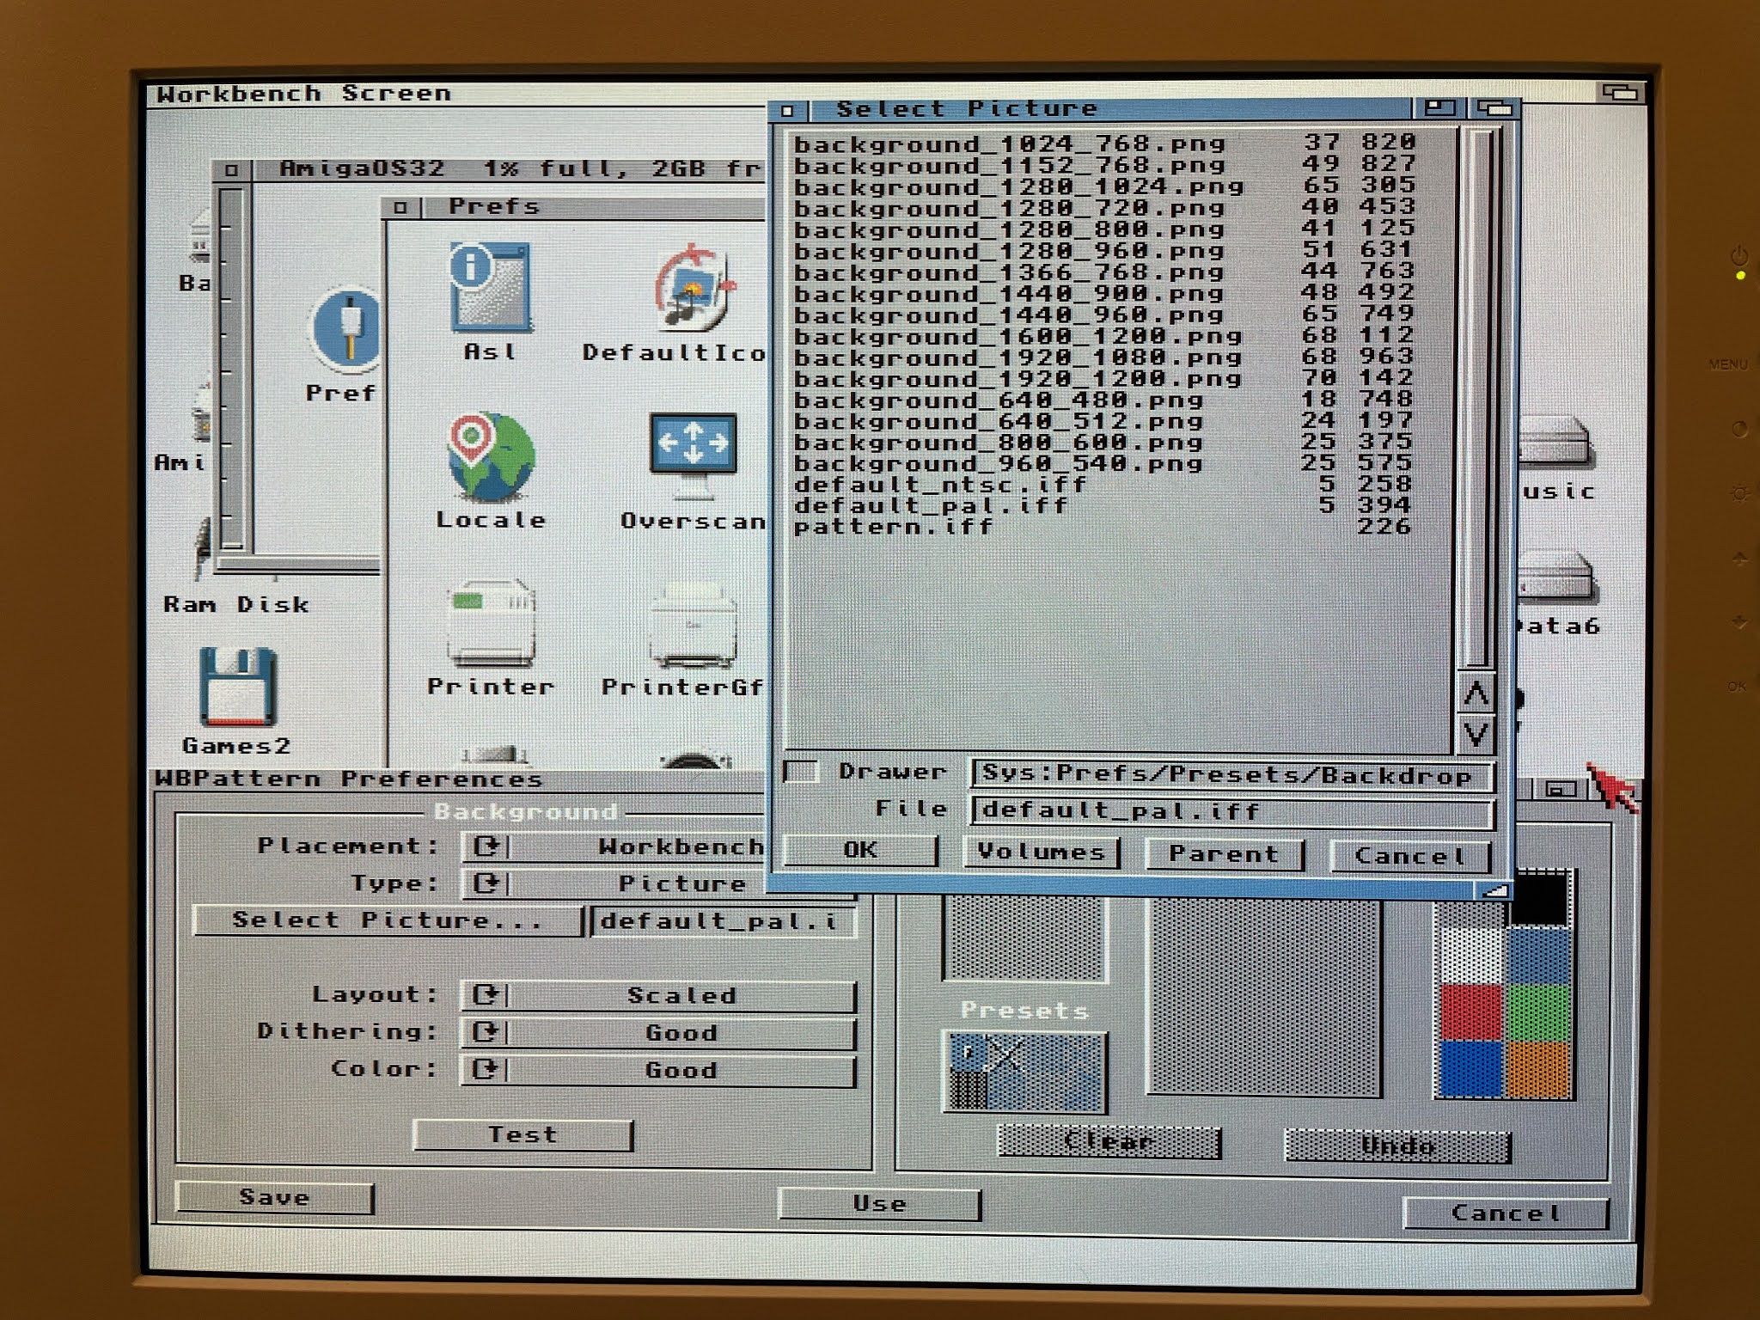Screen dimensions: 1760x1320
Task: Pick the green color swatch
Action: click(x=1538, y=1011)
